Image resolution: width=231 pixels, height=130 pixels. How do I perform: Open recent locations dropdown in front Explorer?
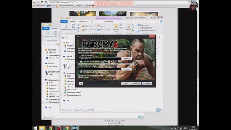tap(70, 38)
